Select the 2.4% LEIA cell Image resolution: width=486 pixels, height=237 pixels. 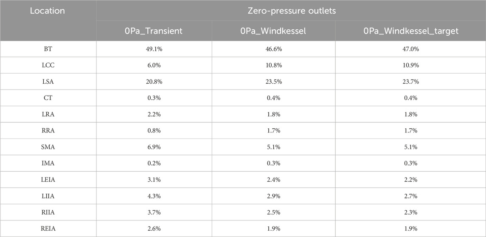(273, 180)
